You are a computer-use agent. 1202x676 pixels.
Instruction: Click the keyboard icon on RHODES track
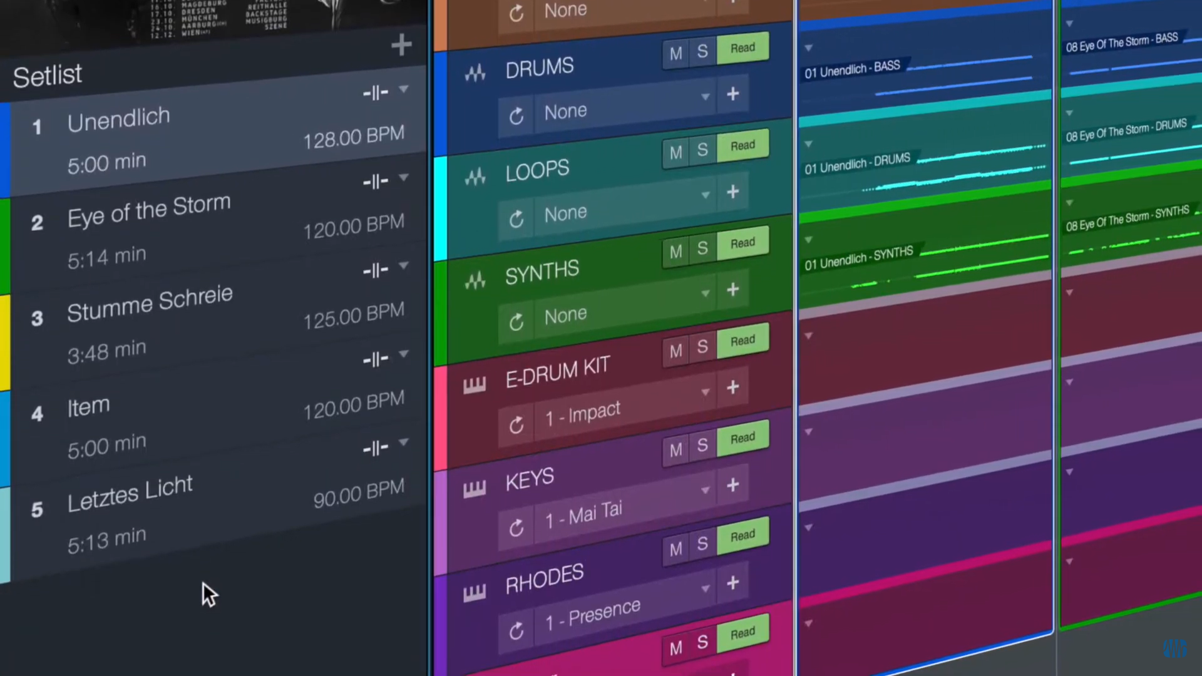tap(475, 592)
